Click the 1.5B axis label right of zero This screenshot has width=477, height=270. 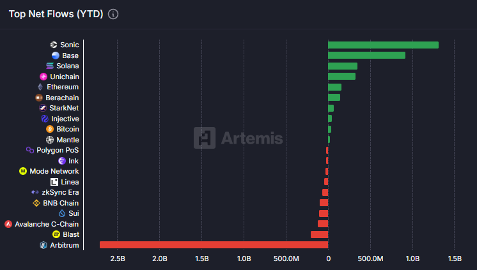455,259
